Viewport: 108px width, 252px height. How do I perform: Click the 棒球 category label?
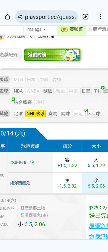pyautogui.click(x=5, y=80)
